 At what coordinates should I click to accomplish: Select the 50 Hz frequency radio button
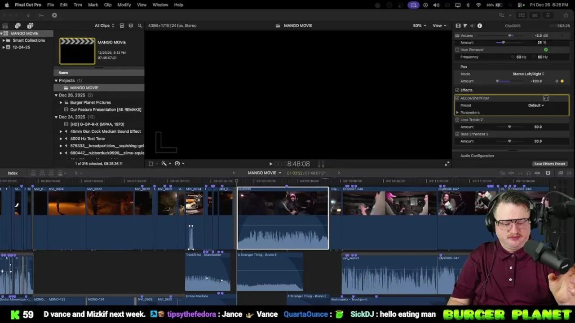click(x=513, y=57)
